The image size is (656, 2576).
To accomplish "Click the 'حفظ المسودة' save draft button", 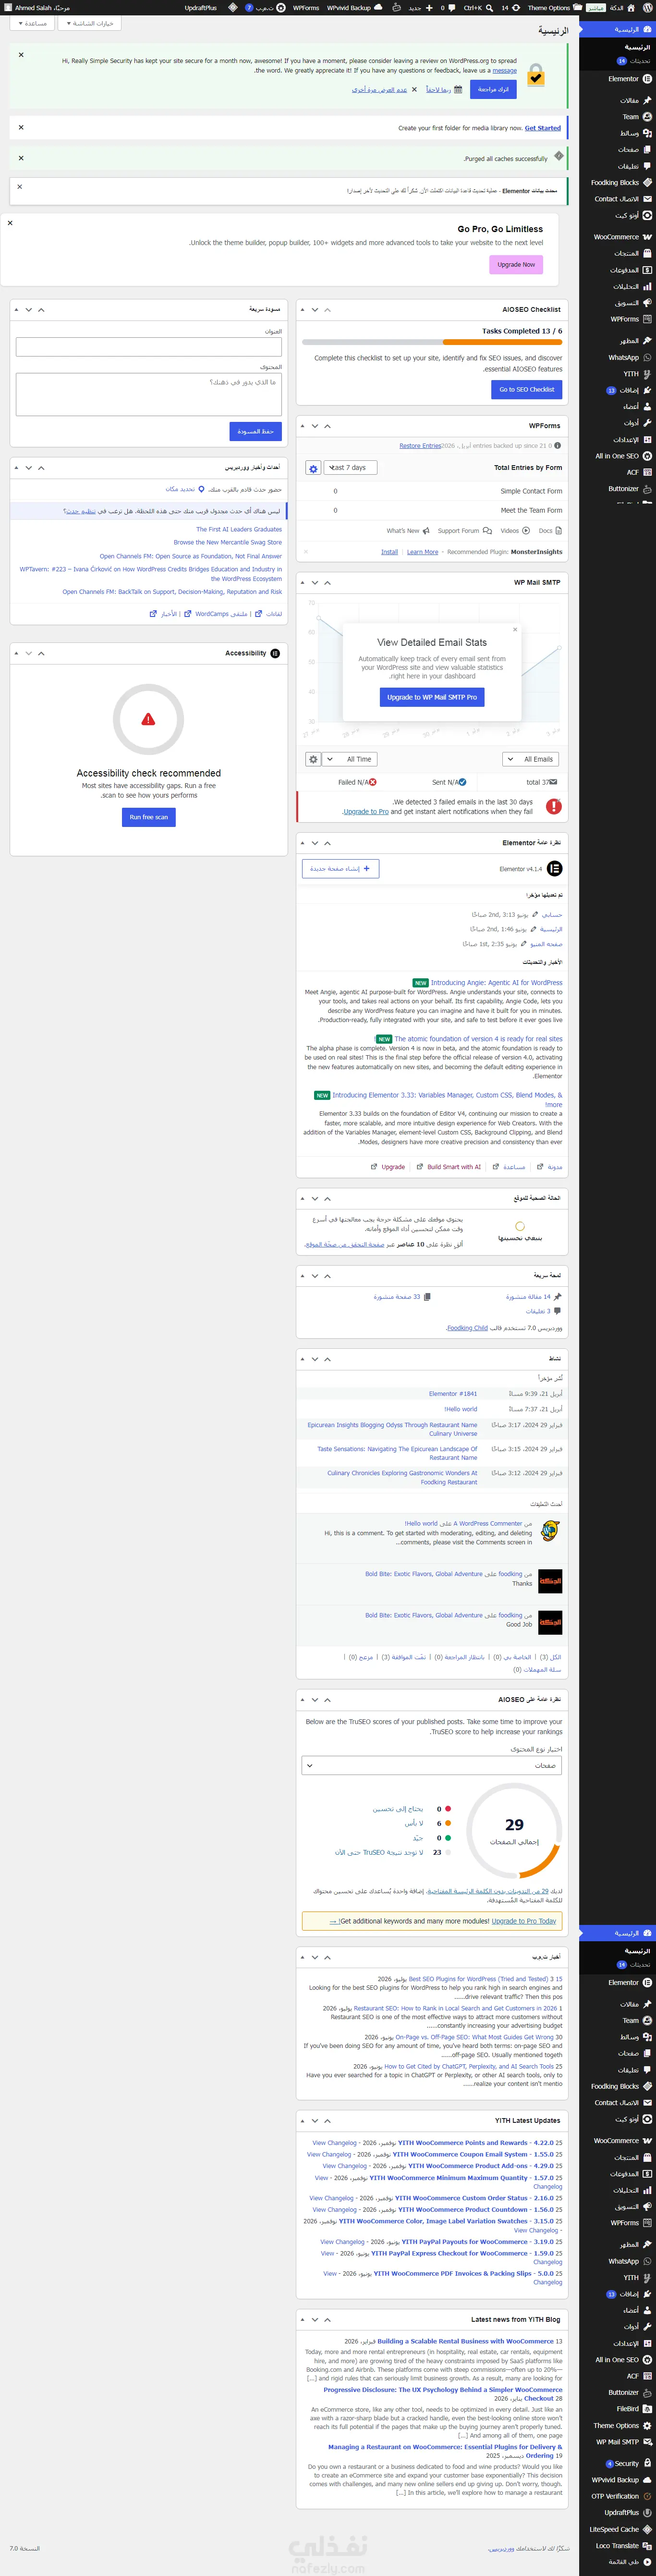I will [x=256, y=431].
